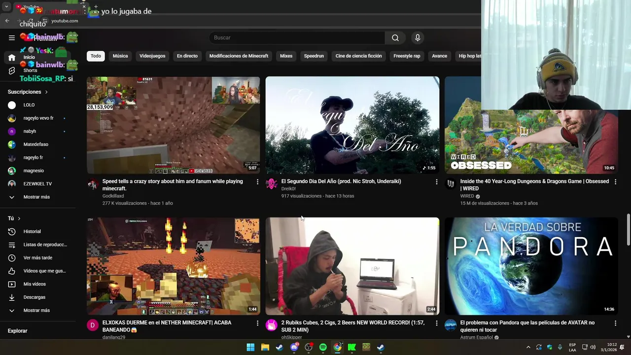
Task: Open Spotify from the taskbar
Action: tap(323, 347)
